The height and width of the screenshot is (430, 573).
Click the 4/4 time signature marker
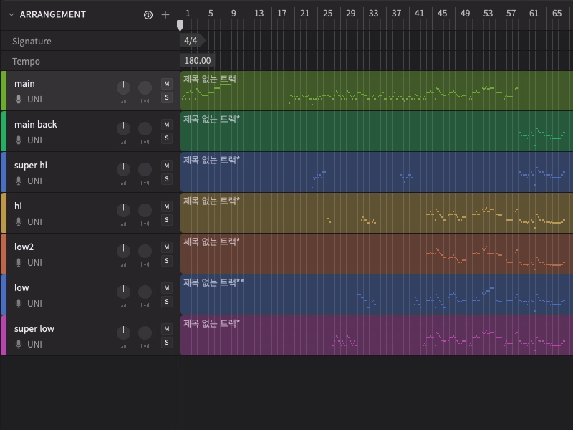[x=191, y=41]
